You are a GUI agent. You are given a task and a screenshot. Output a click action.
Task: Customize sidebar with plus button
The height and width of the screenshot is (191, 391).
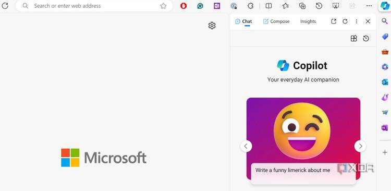click(x=385, y=152)
